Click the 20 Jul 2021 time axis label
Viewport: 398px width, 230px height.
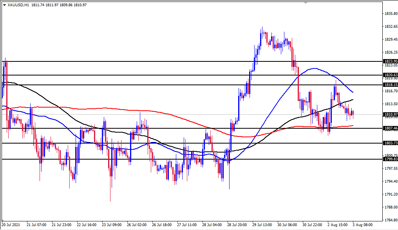11,225
